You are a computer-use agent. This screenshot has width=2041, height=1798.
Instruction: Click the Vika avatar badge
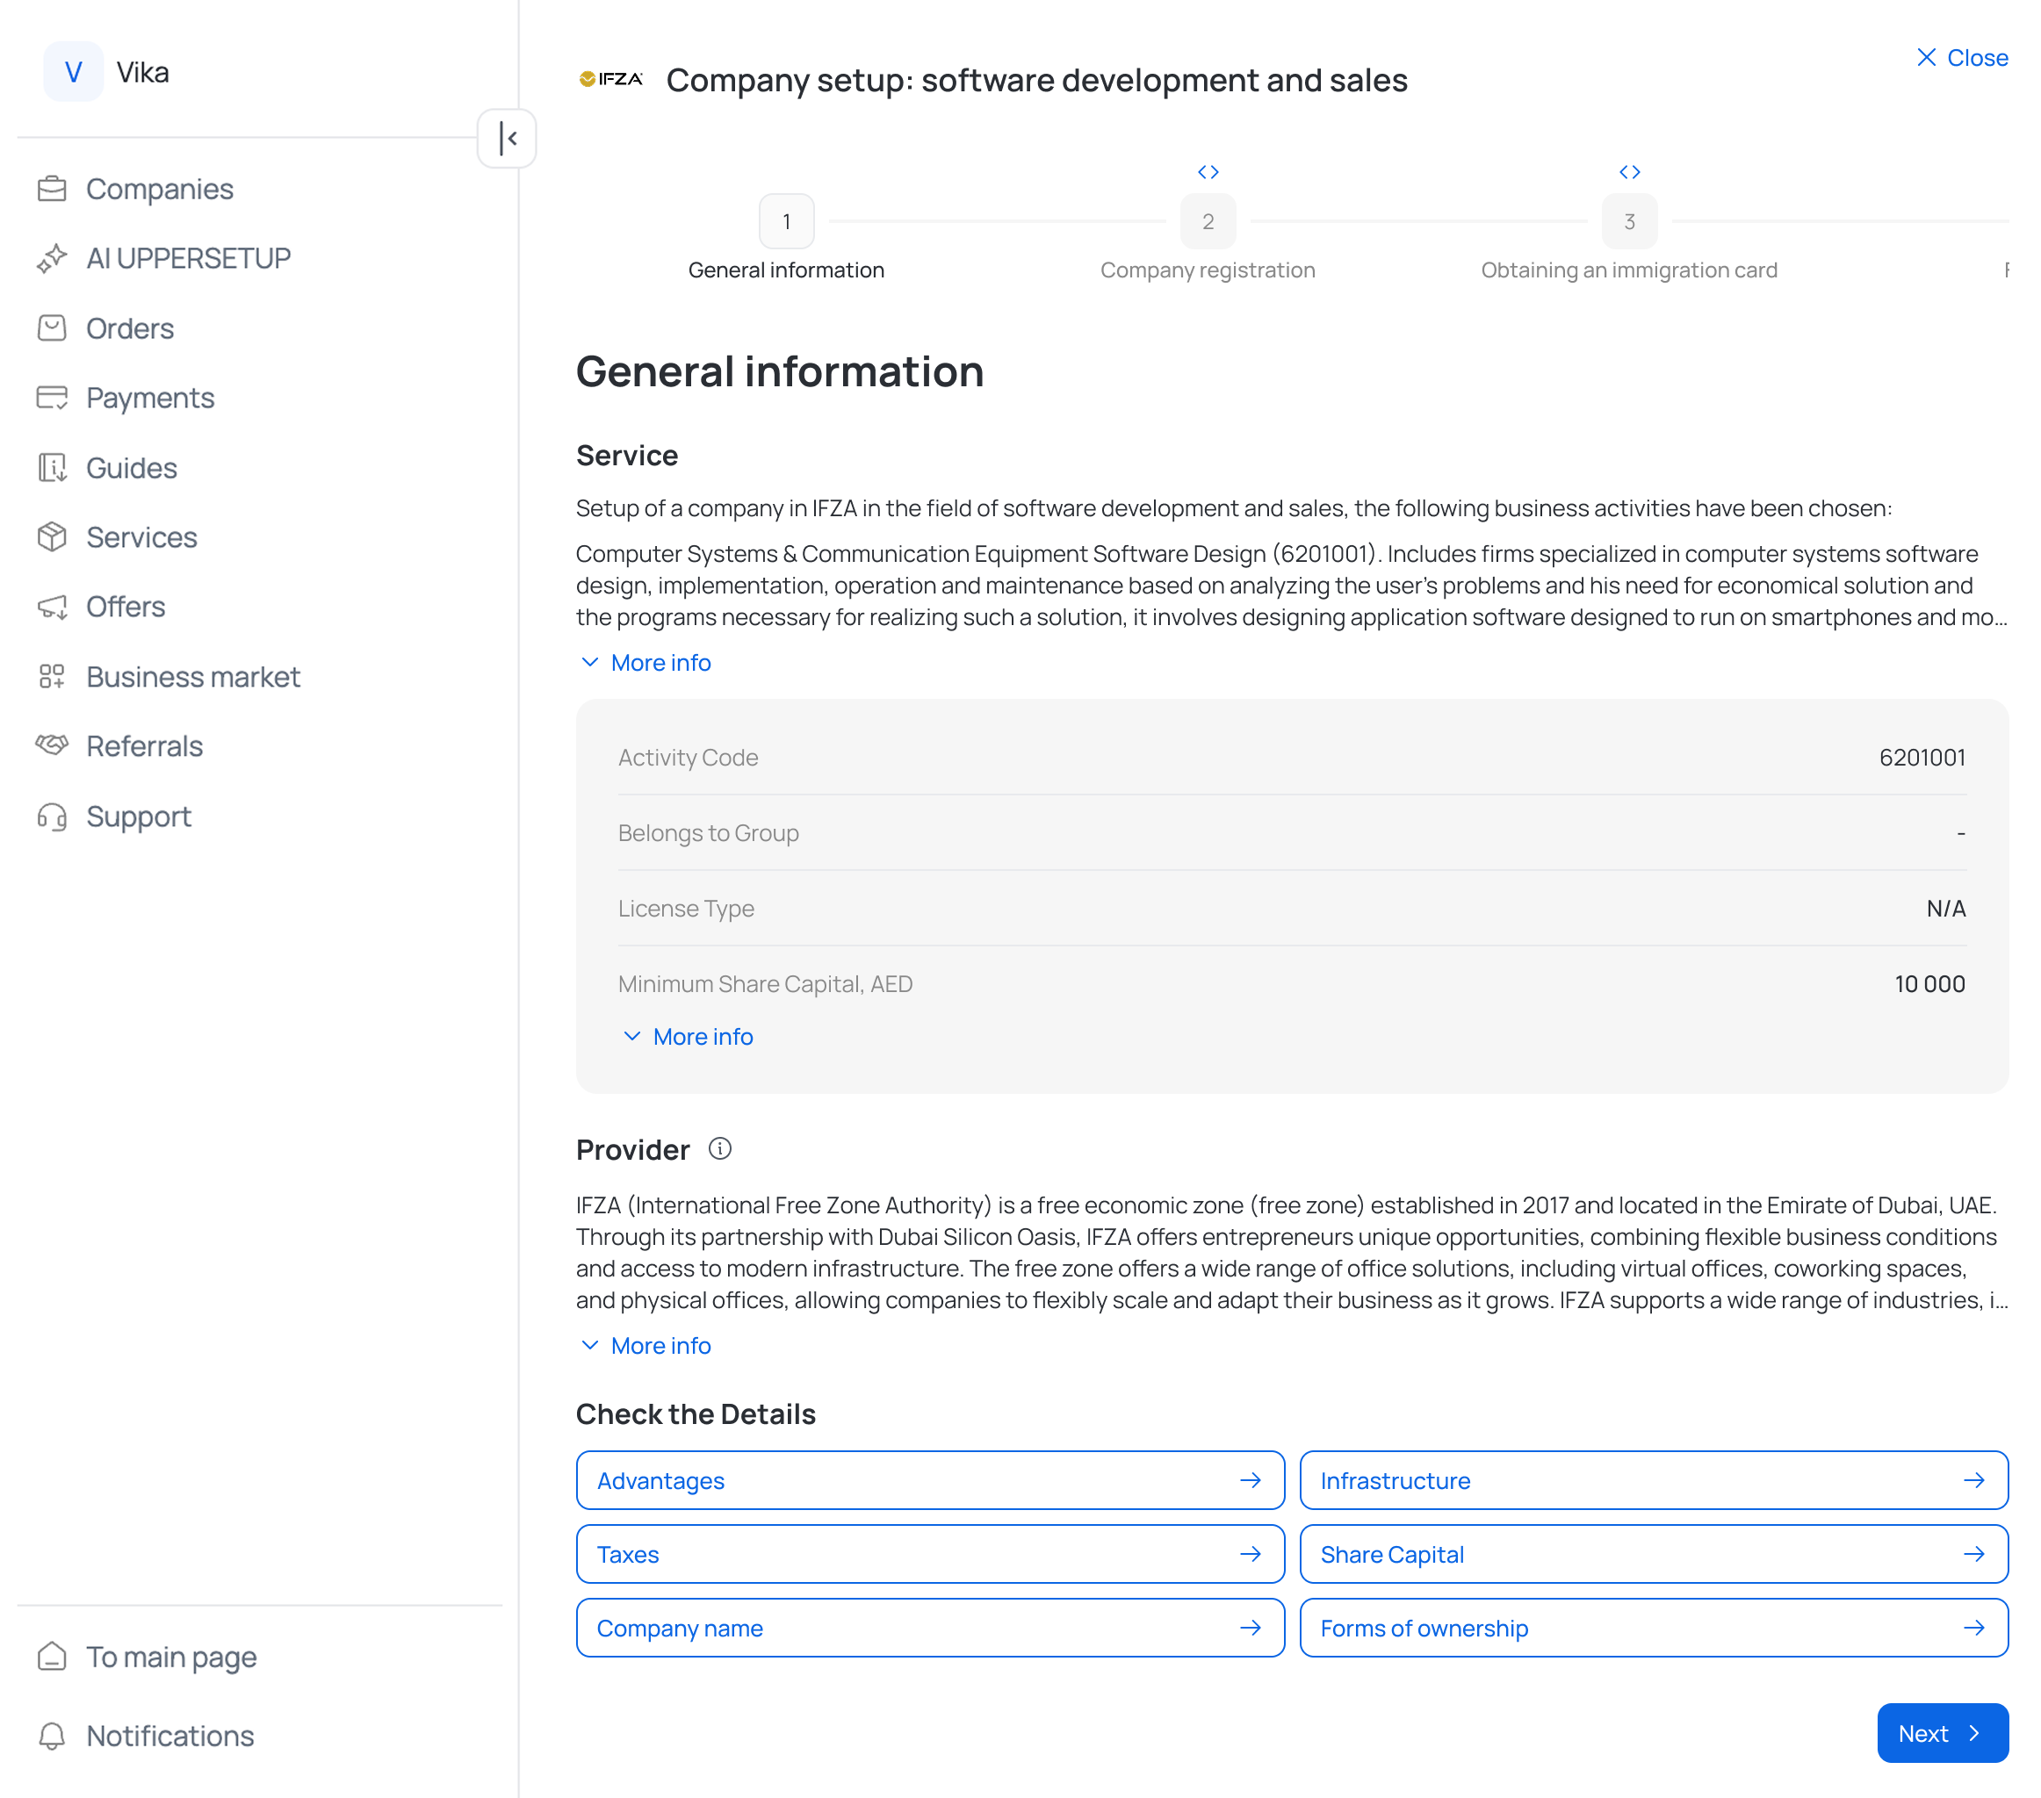click(x=73, y=72)
